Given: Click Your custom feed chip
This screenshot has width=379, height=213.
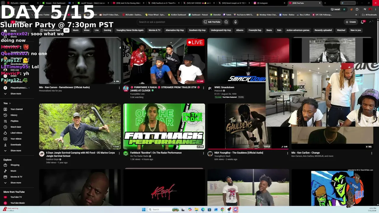Looking at the screenshot, I should 50,30.
